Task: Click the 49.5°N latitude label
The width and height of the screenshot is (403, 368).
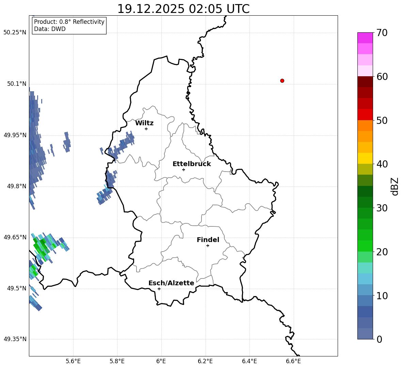Action: click(x=17, y=288)
